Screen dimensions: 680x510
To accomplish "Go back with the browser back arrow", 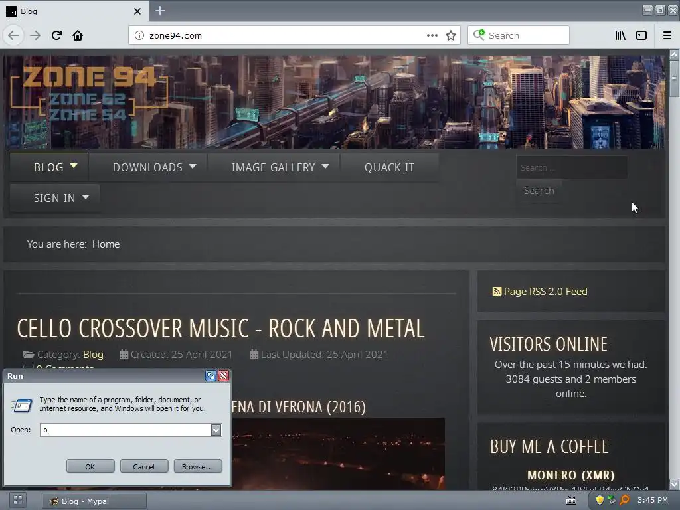I will [13, 35].
